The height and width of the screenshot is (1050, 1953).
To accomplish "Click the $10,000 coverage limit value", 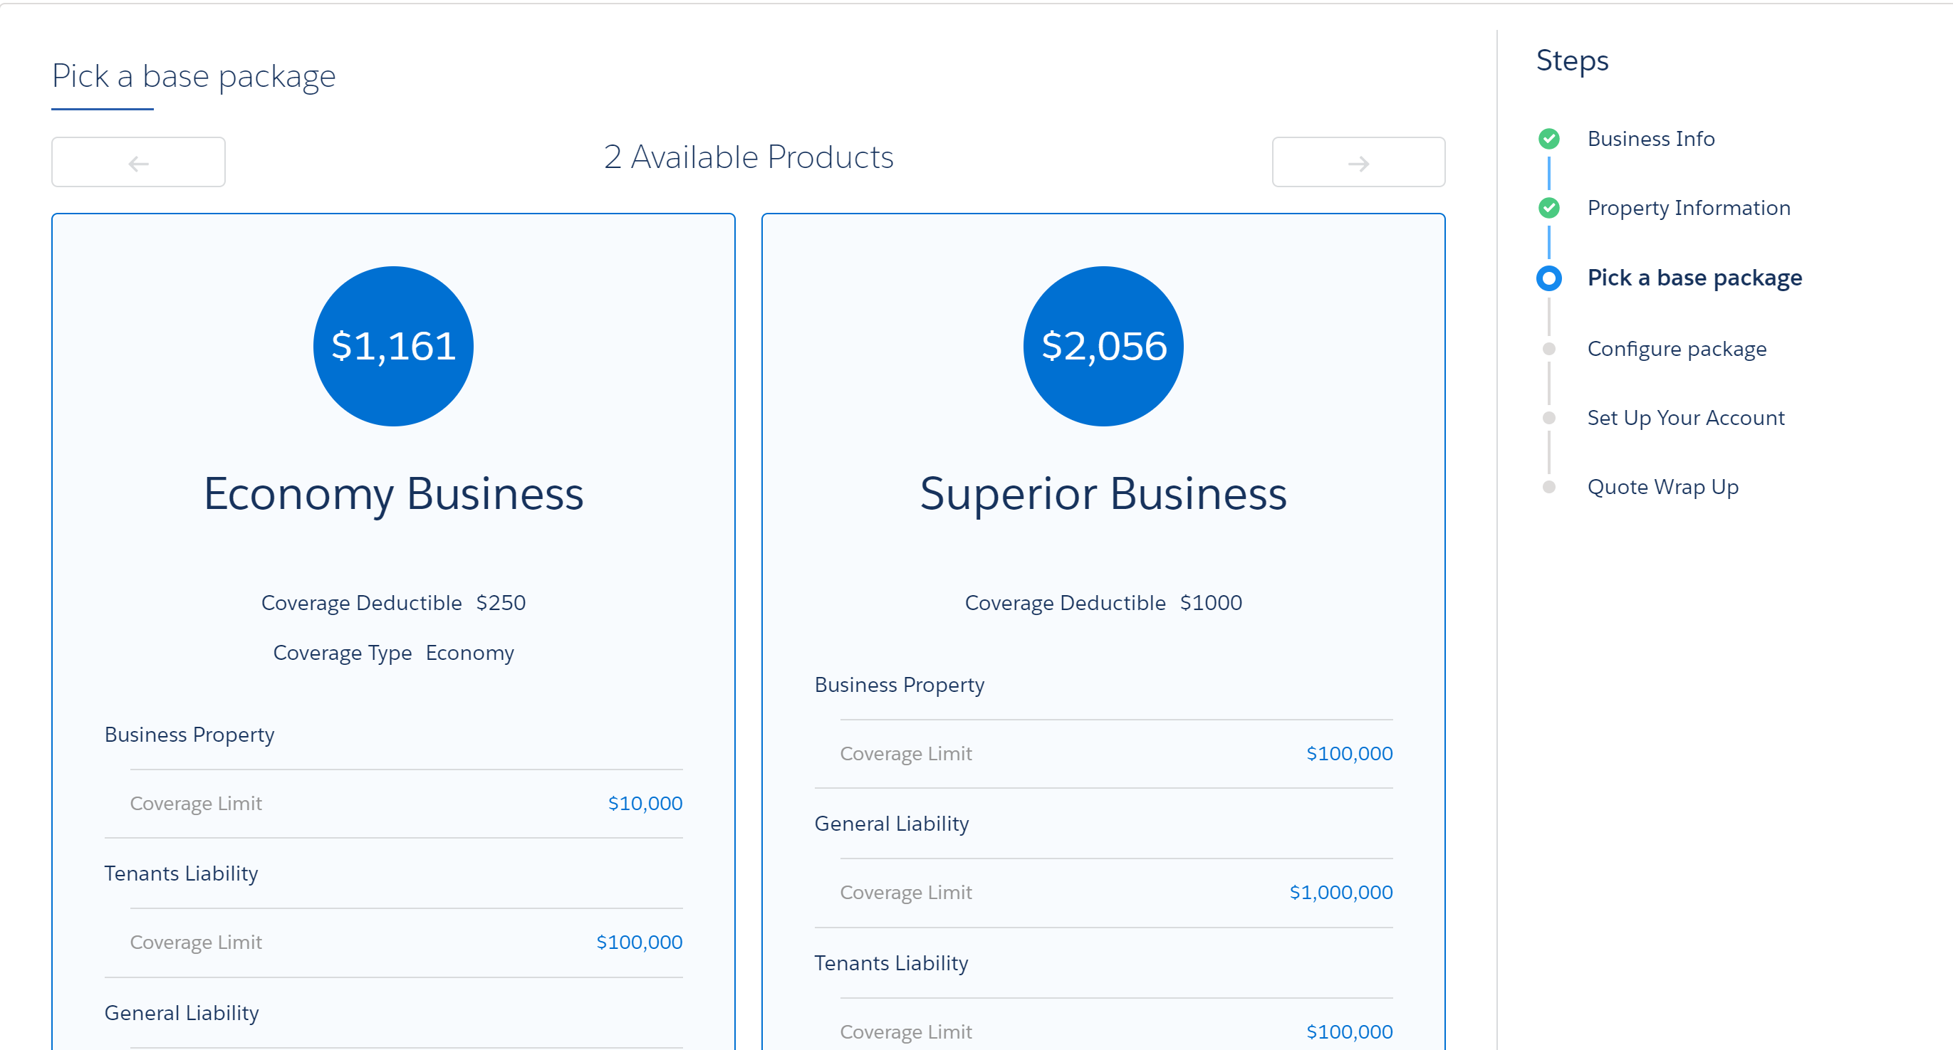I will click(x=645, y=803).
